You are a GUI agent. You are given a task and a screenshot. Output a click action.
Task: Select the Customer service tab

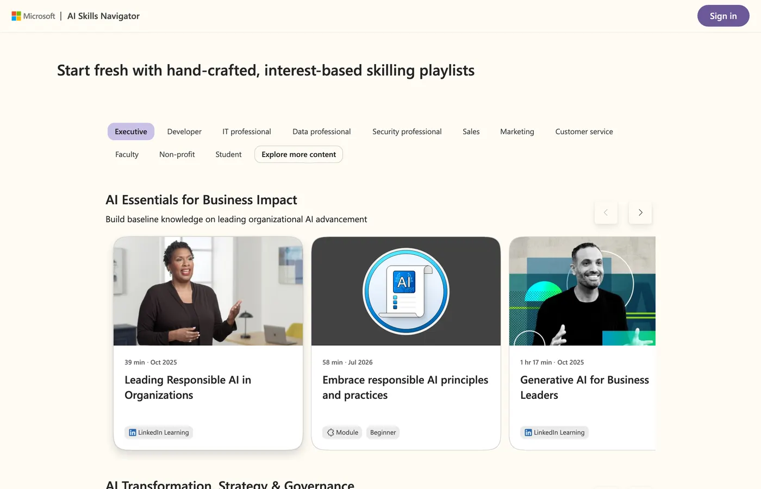[x=584, y=131]
